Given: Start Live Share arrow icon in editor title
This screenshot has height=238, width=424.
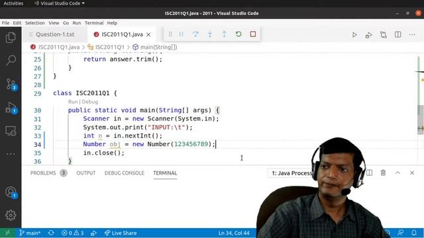Looking at the screenshot, I should coord(368,35).
